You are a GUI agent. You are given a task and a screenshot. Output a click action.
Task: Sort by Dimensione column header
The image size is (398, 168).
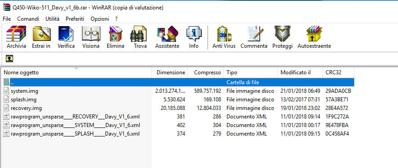coord(170,73)
